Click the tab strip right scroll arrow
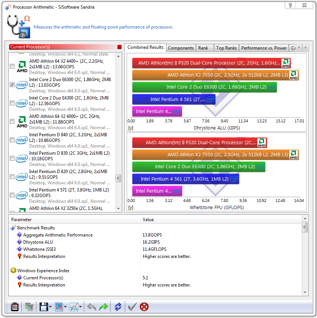Viewport: 317px width, 318px height. click(x=305, y=47)
